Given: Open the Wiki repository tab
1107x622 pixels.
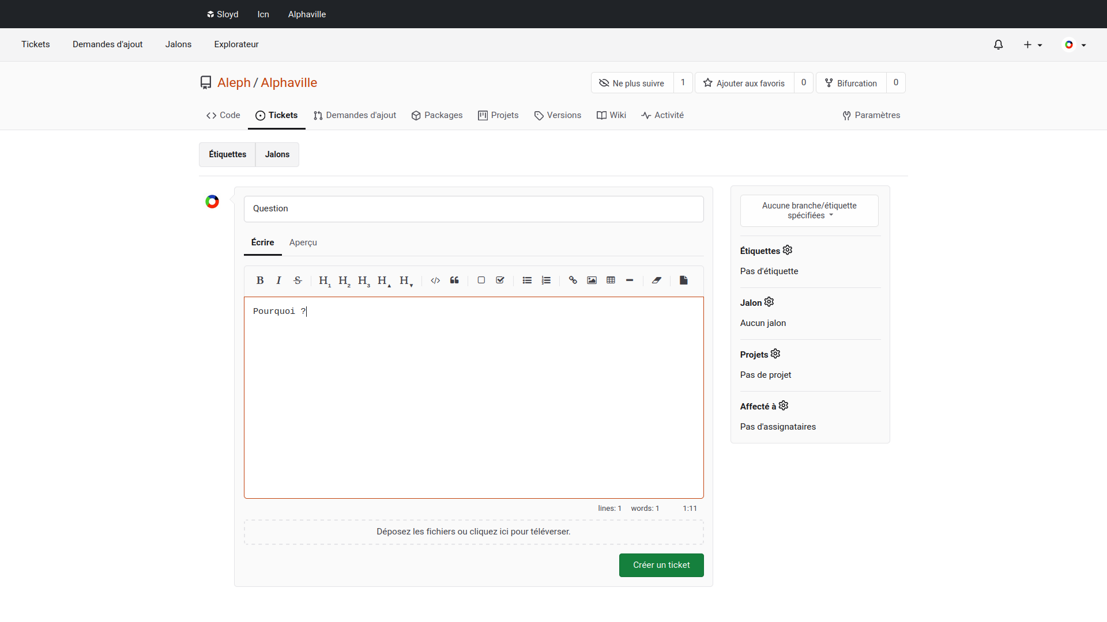Looking at the screenshot, I should (611, 115).
